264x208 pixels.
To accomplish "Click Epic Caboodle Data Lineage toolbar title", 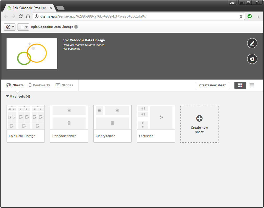I will (x=52, y=27).
